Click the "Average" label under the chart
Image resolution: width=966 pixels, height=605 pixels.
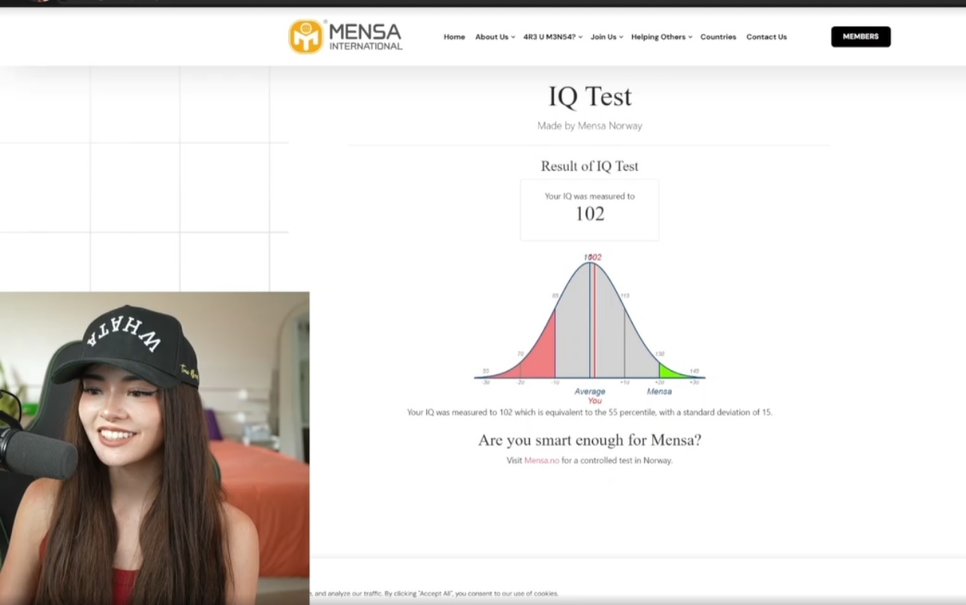click(x=590, y=391)
